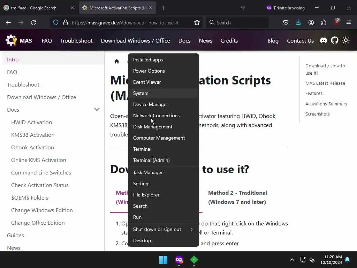
Task: Choose Run in the context menu
Action: coord(163,217)
